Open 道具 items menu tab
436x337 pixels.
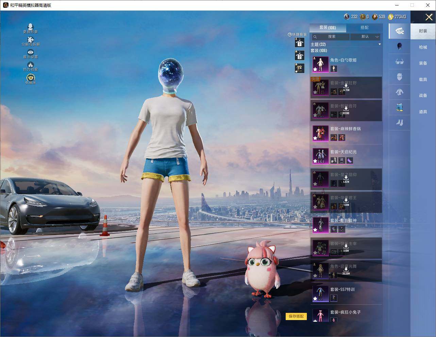pyautogui.click(x=423, y=112)
